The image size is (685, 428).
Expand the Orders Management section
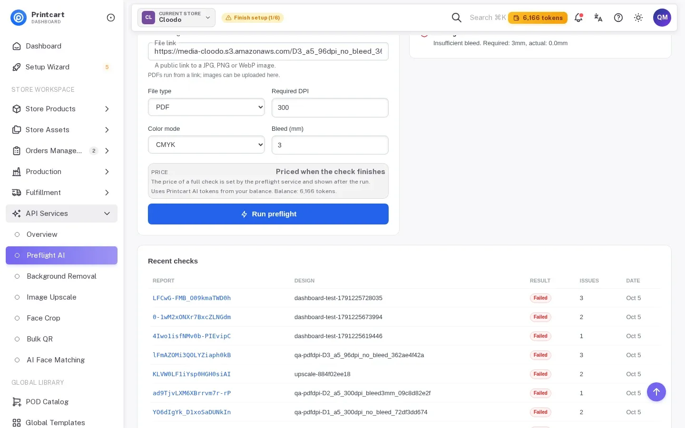(61, 151)
